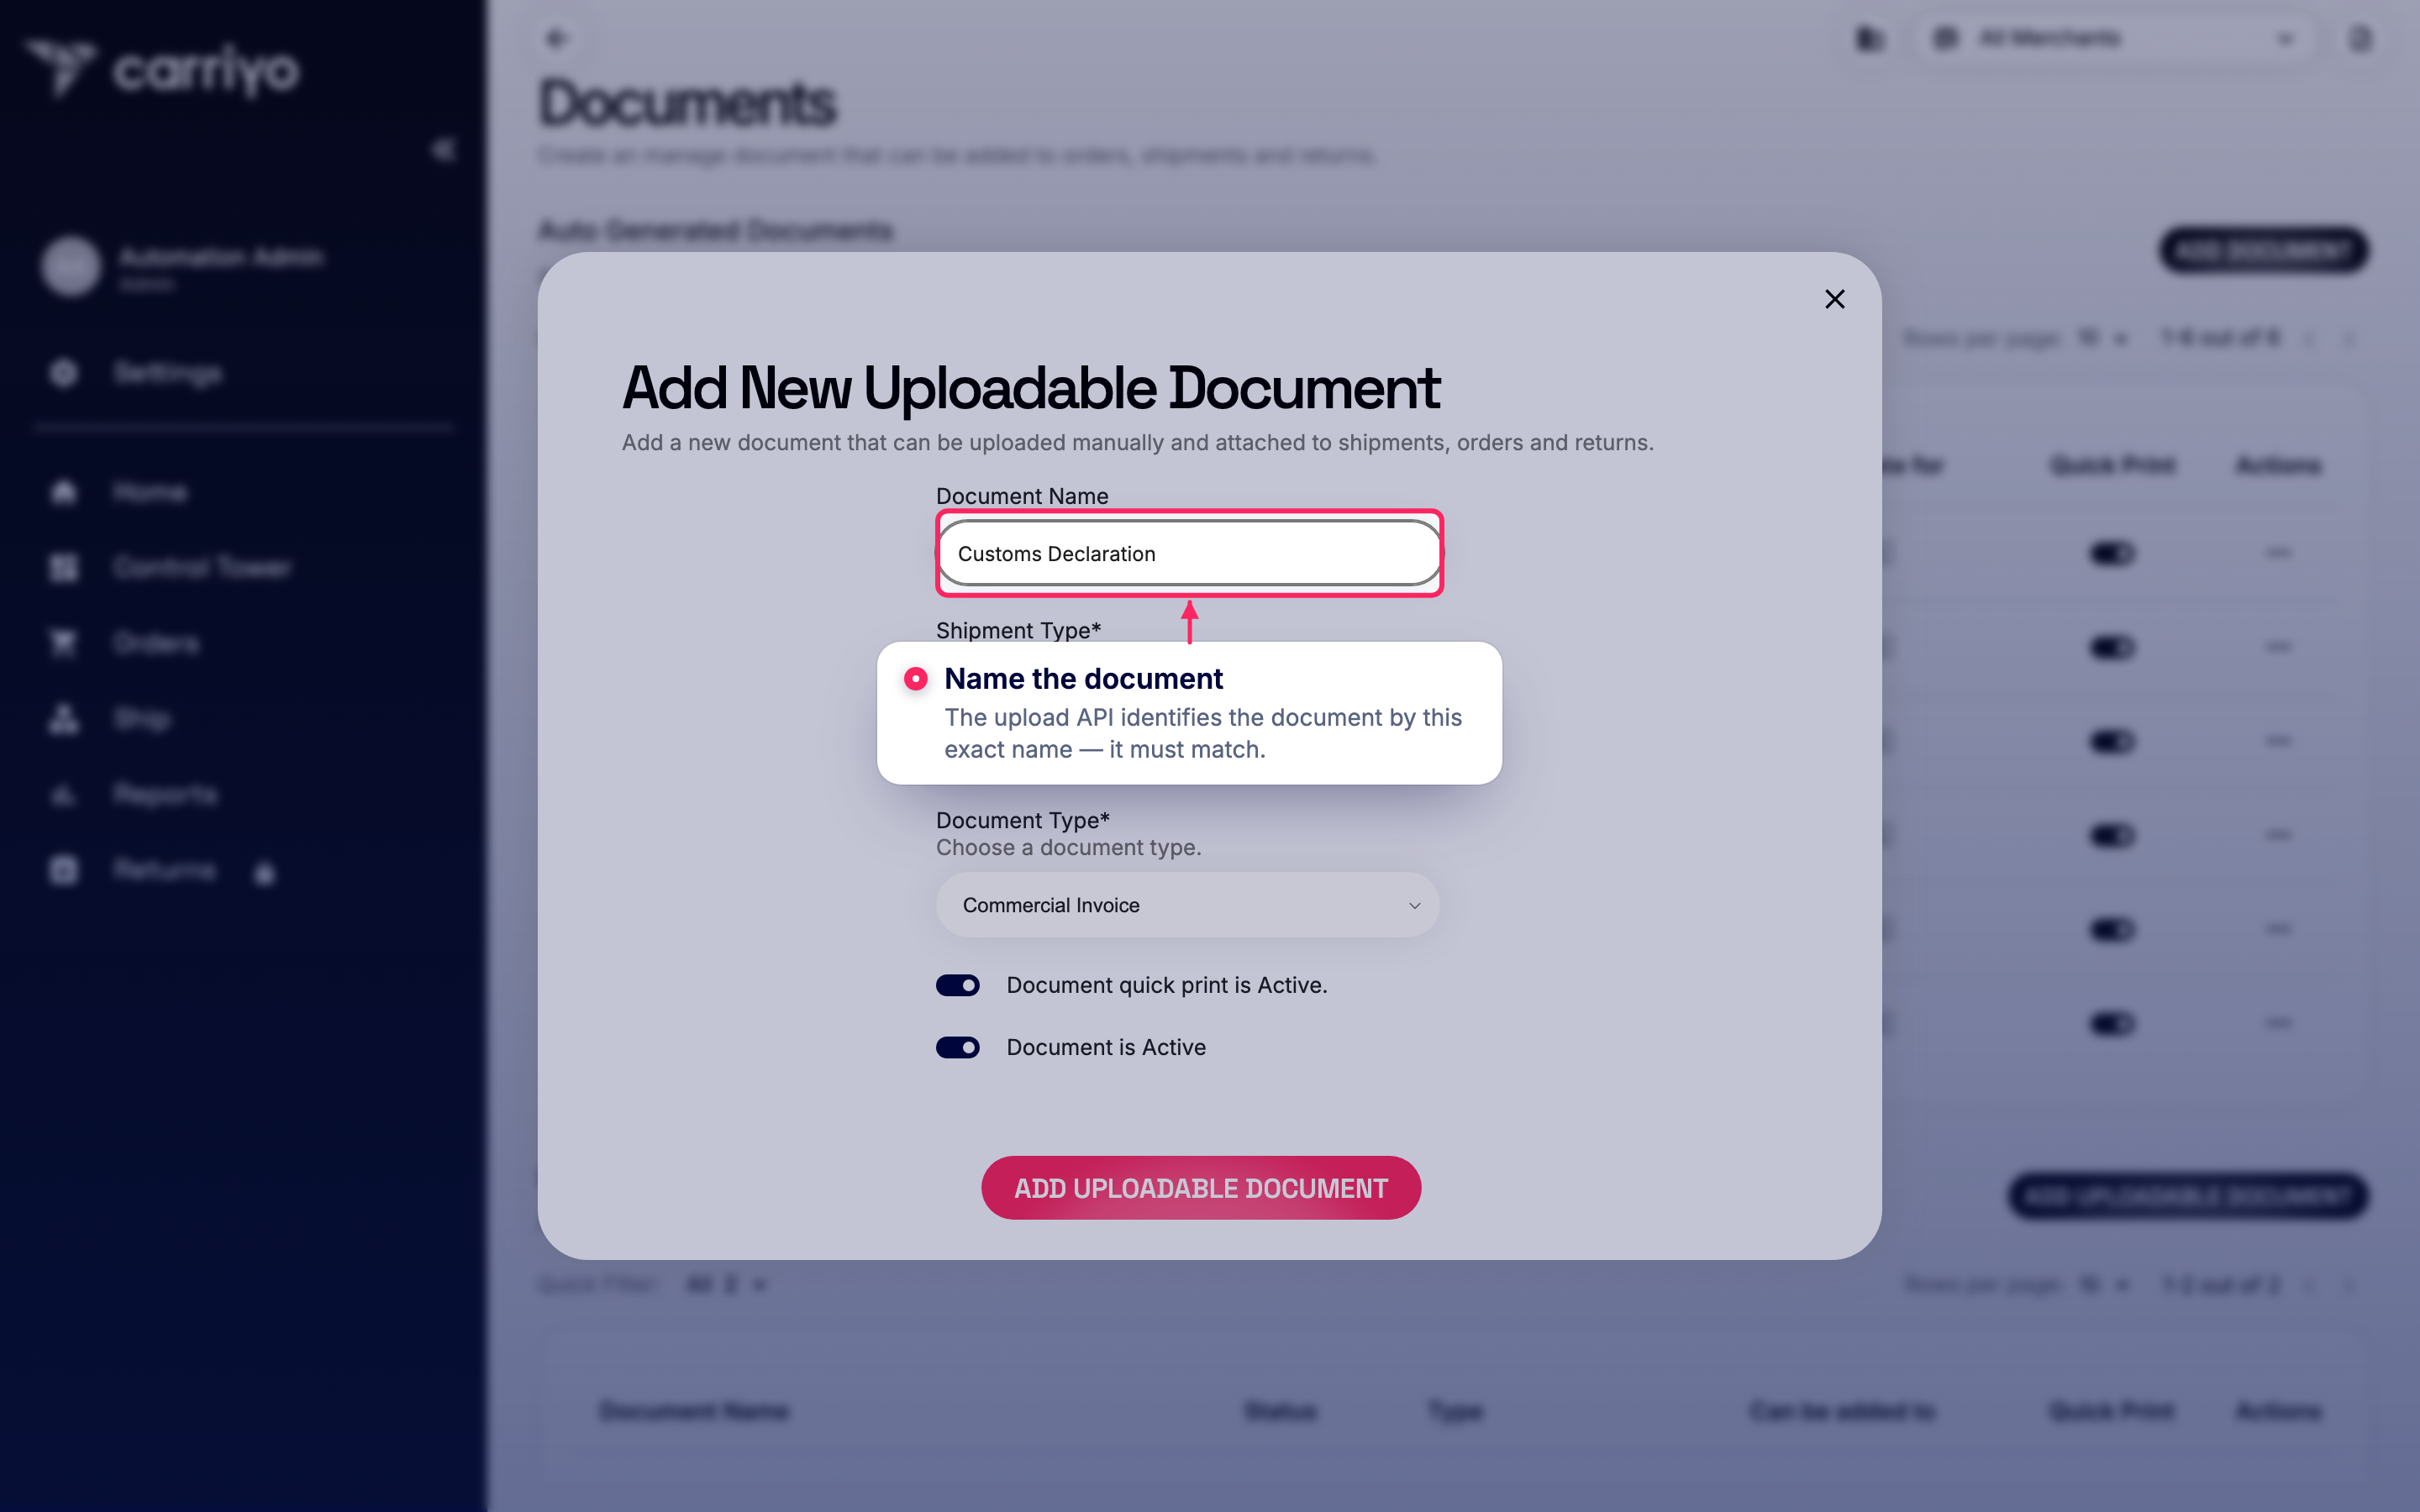Go to the Home menu item
2420x1512 pixels.
click(x=150, y=491)
